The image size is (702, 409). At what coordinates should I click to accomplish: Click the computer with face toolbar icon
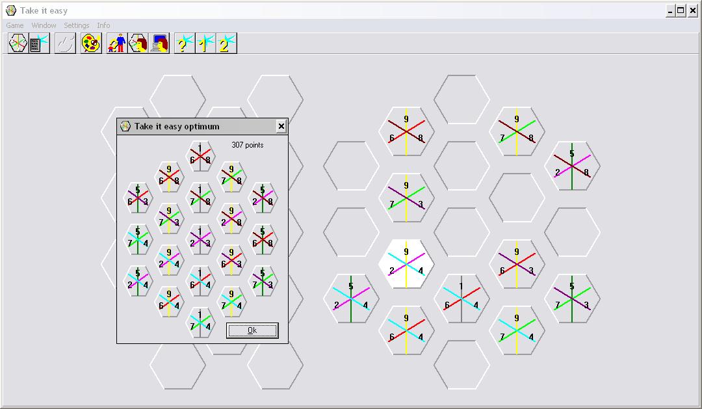point(159,44)
